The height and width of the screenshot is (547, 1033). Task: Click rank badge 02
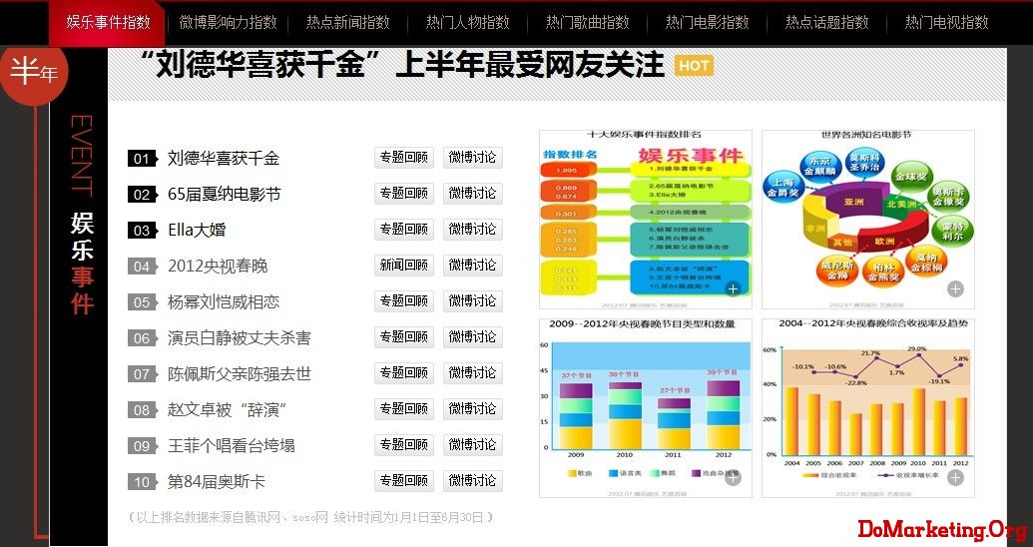[143, 195]
